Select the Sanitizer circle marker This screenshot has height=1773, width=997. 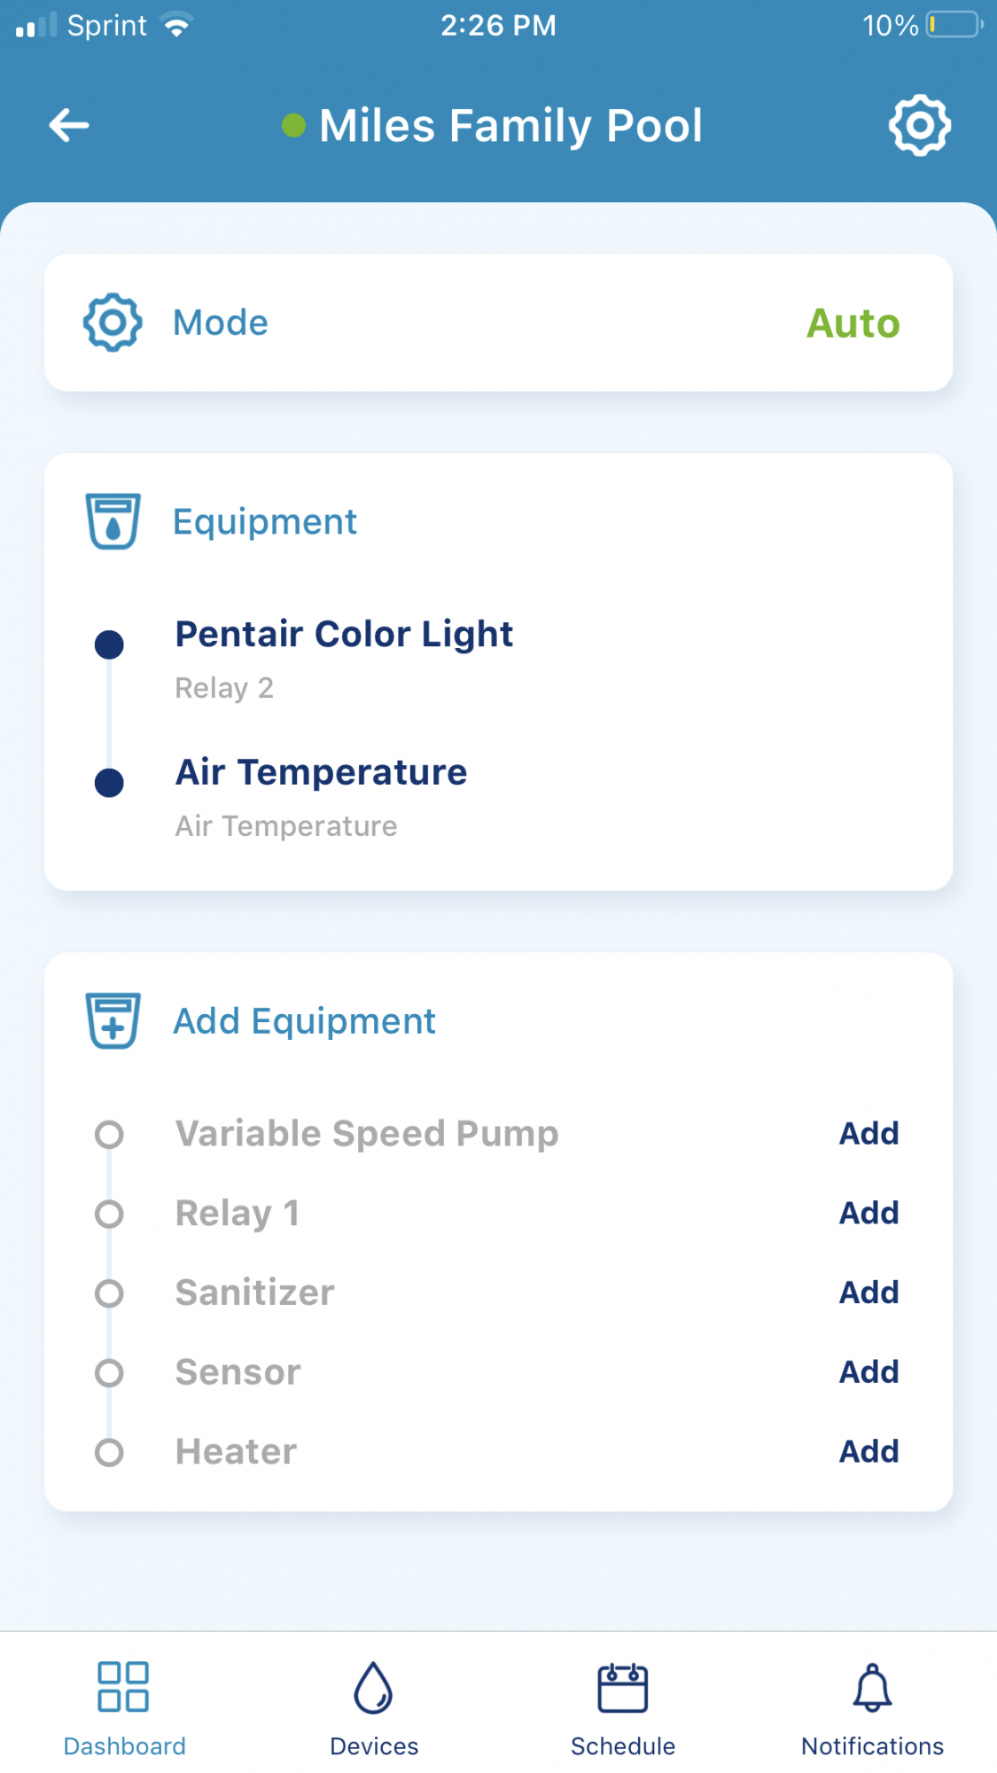(109, 1293)
